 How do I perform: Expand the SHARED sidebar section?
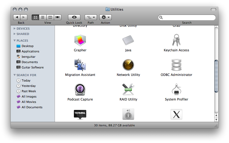[x=14, y=34]
